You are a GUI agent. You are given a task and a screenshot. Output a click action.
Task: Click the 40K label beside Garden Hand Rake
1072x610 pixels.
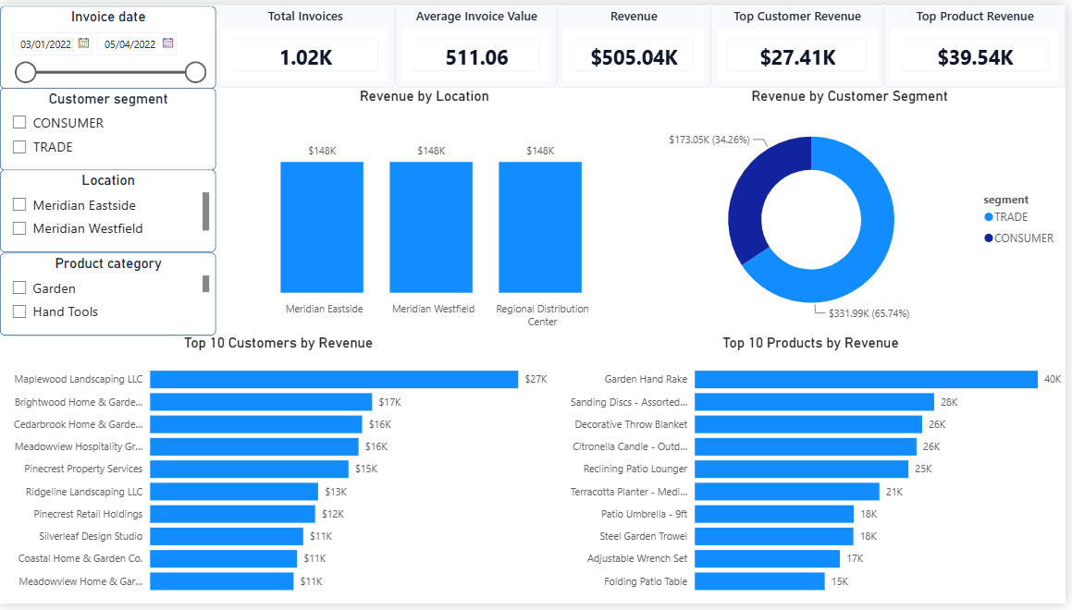click(x=1053, y=379)
